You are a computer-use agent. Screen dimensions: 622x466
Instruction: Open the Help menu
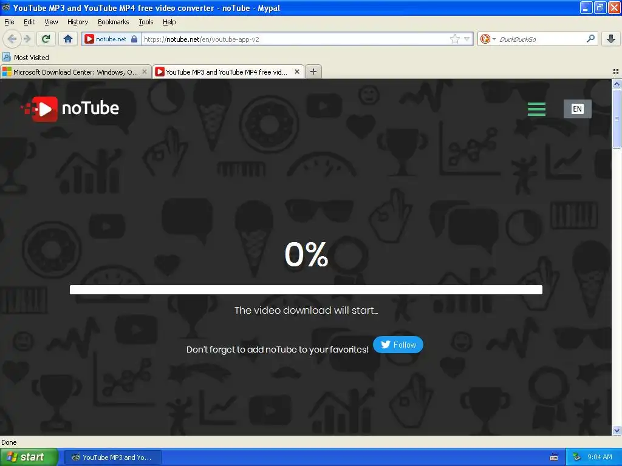[169, 22]
